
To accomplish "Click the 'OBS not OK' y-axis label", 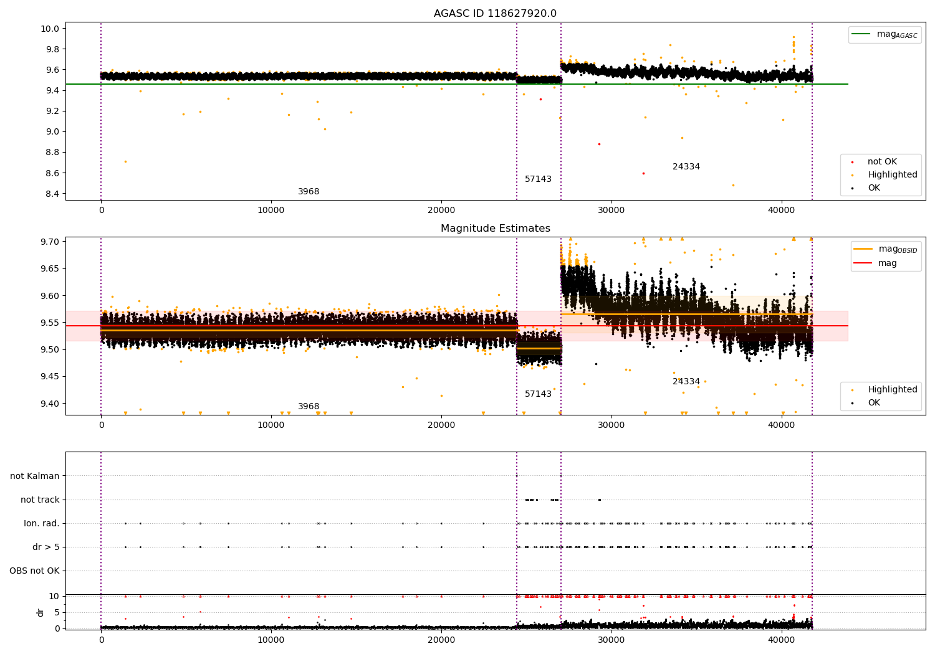I will [34, 571].
